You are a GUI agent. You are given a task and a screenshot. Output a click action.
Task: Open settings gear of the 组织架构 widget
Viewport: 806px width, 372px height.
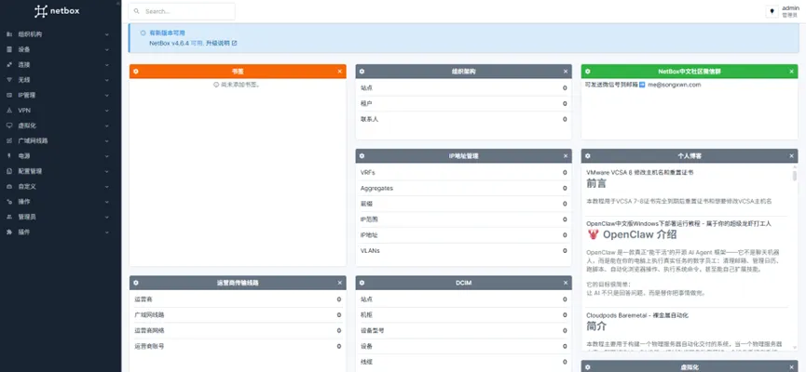pos(362,72)
